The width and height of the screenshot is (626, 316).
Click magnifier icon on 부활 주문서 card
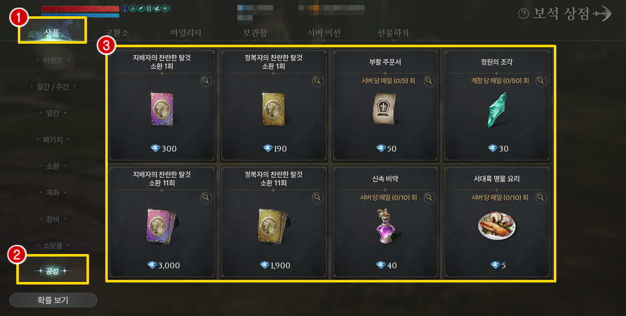[429, 81]
